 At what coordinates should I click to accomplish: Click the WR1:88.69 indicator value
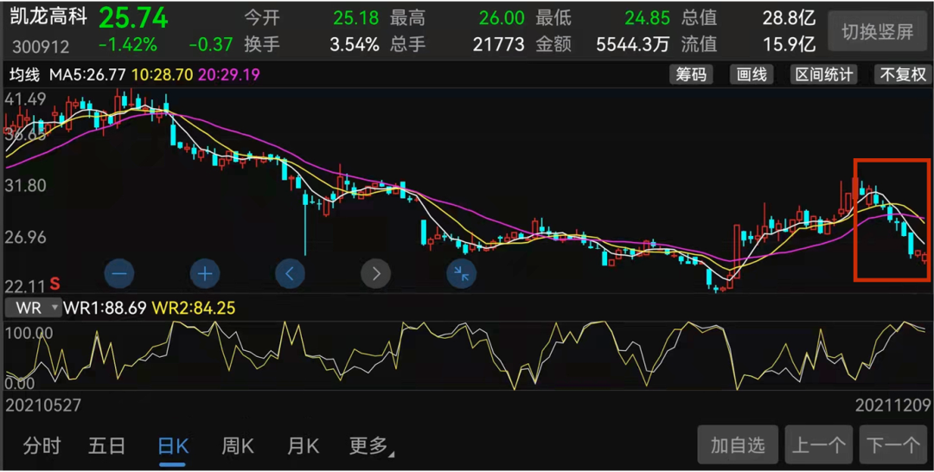(105, 308)
